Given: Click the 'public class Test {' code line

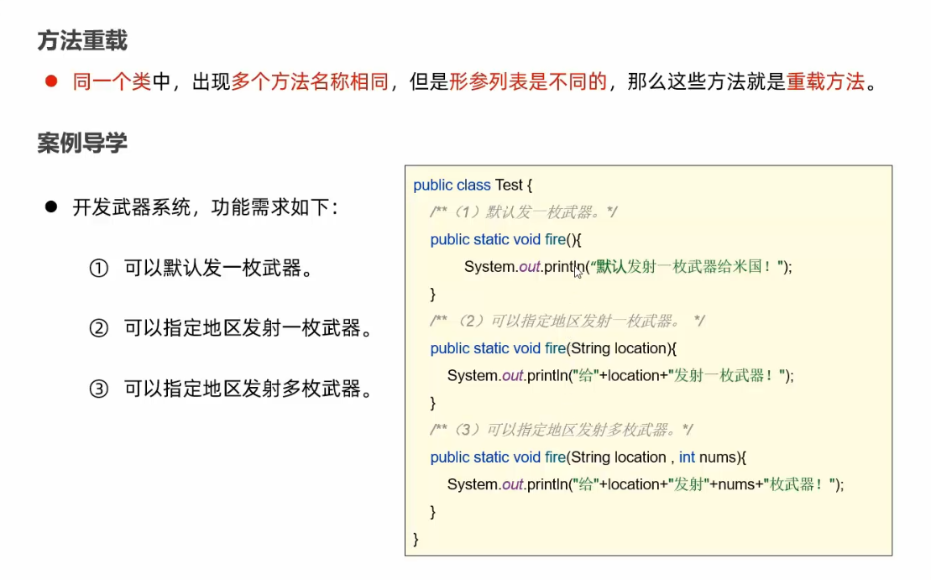Looking at the screenshot, I should [x=473, y=185].
